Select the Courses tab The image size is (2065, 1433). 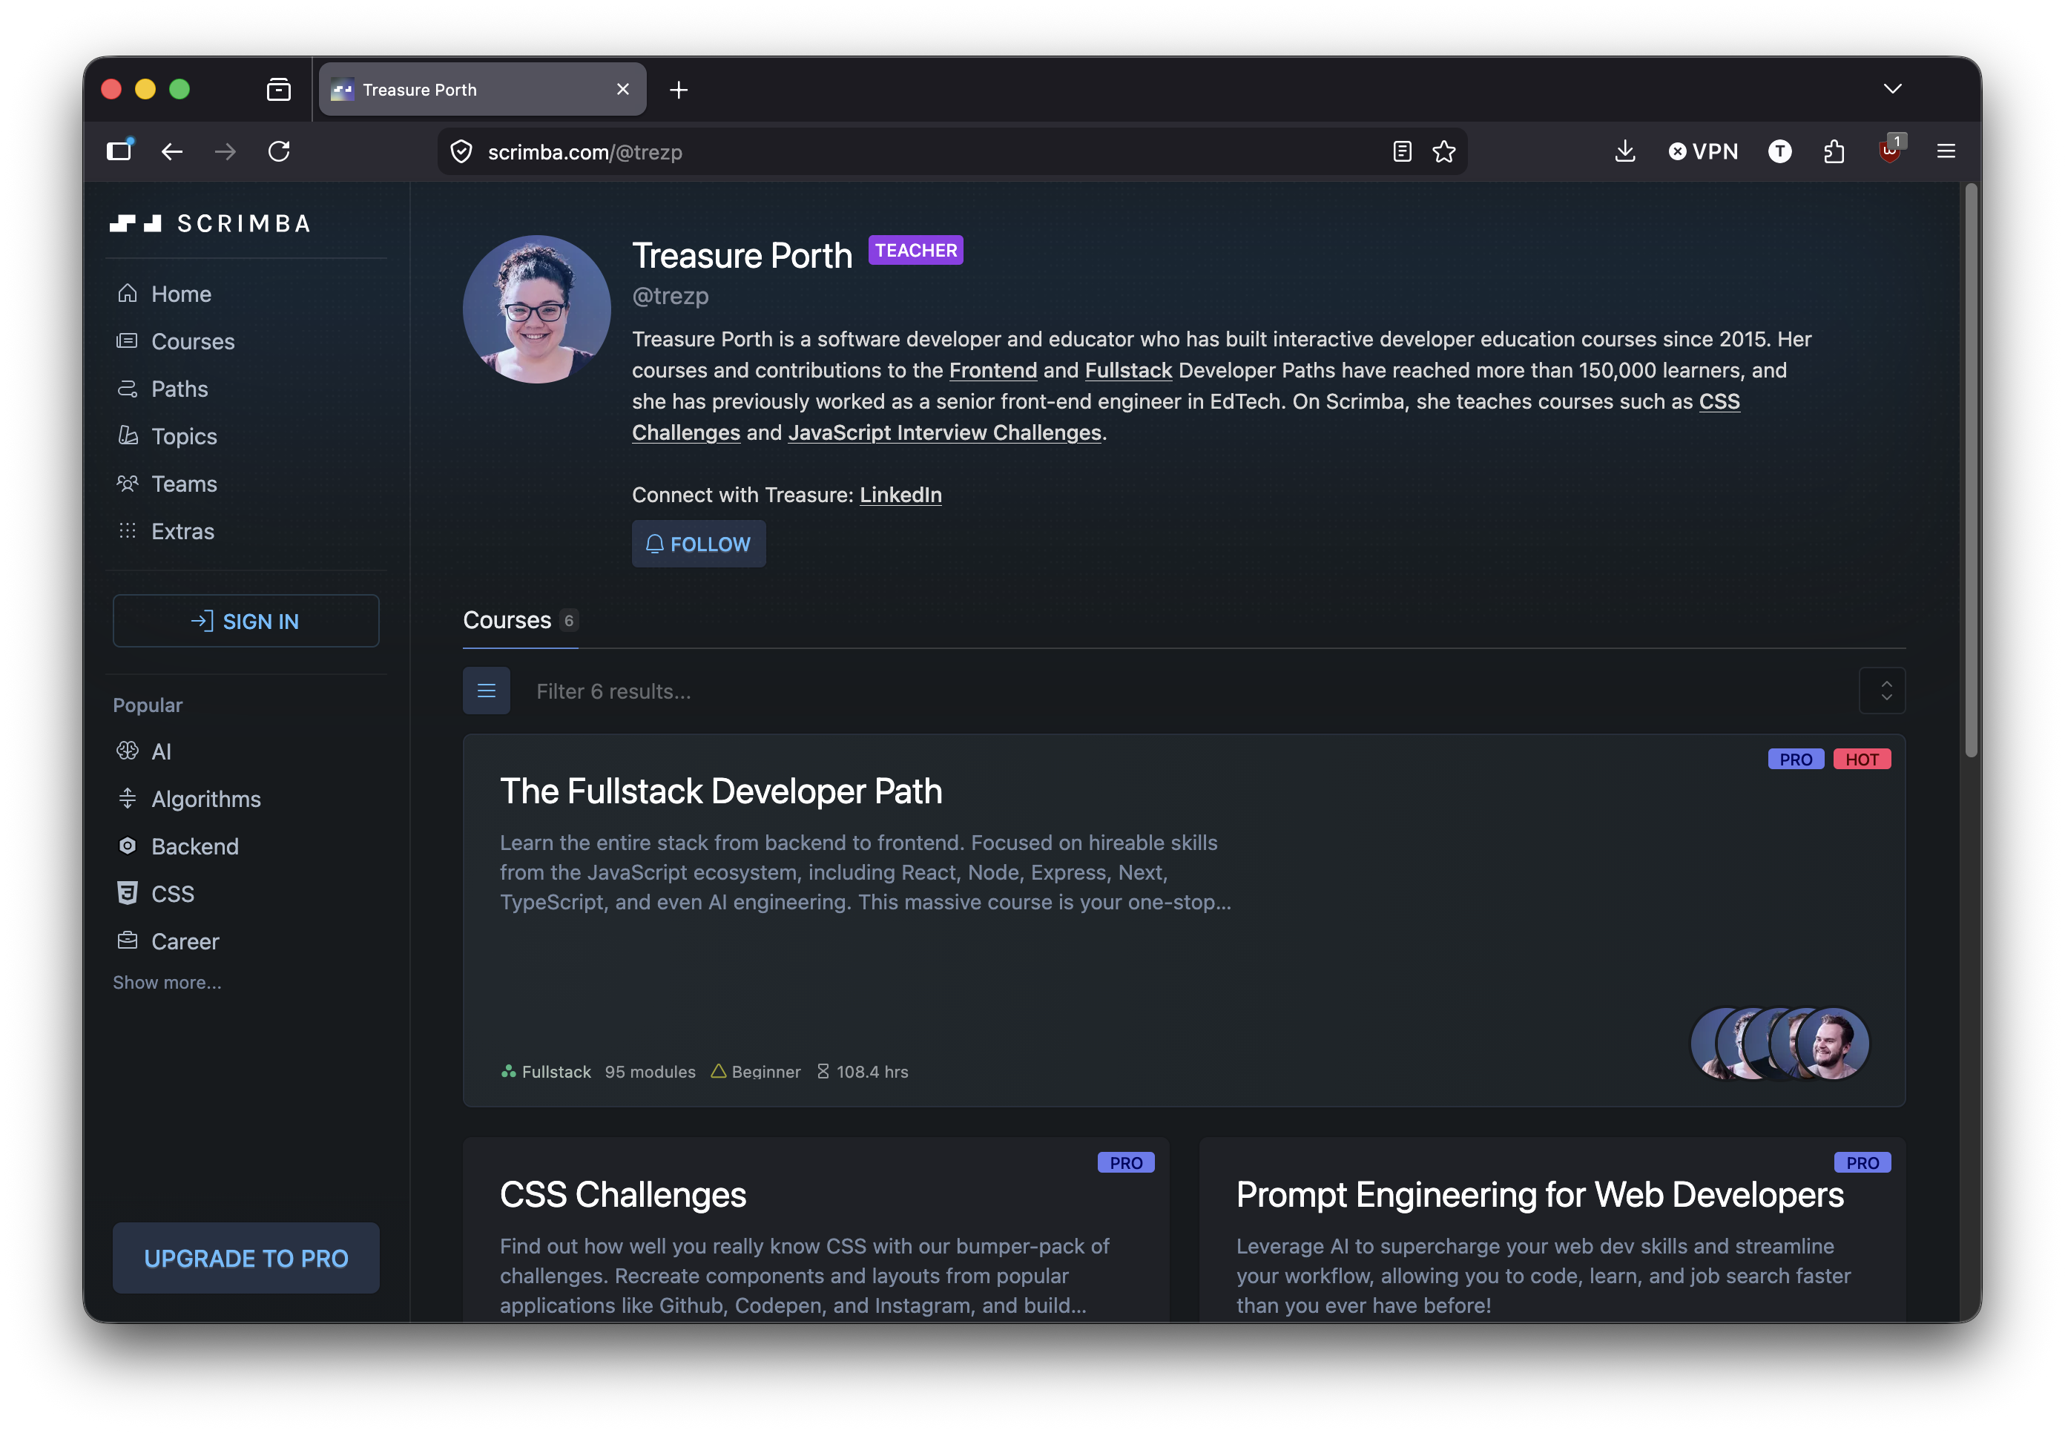(x=521, y=620)
